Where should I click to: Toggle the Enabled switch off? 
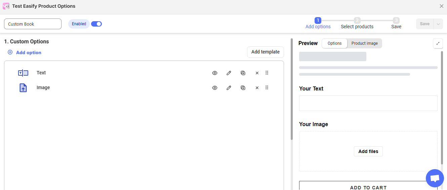tap(96, 24)
